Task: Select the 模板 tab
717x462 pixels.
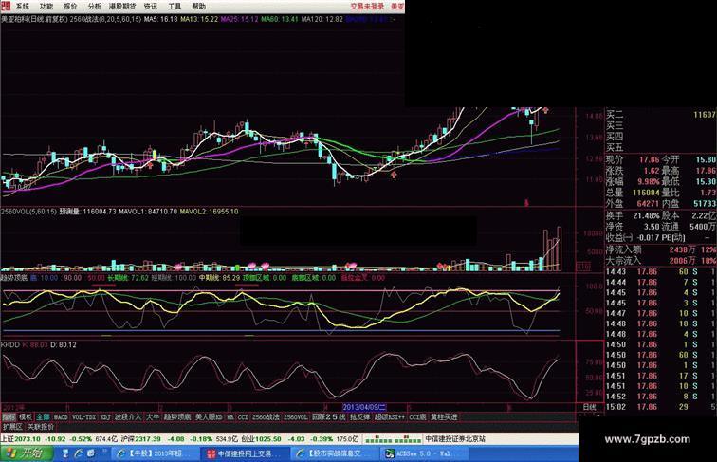Action: pos(26,417)
